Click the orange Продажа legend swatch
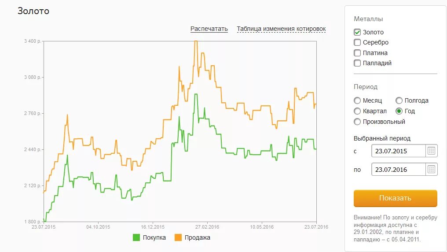 (x=178, y=237)
